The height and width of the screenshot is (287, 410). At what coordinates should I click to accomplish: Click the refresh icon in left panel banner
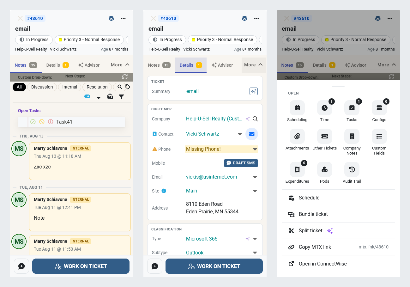click(x=125, y=77)
